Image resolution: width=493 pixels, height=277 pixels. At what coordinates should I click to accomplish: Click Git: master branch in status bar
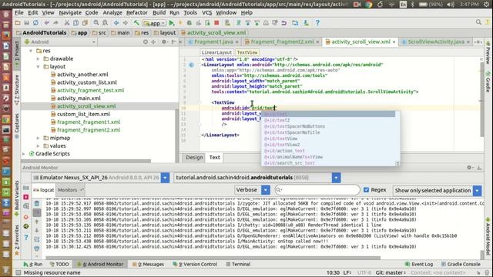point(391,272)
